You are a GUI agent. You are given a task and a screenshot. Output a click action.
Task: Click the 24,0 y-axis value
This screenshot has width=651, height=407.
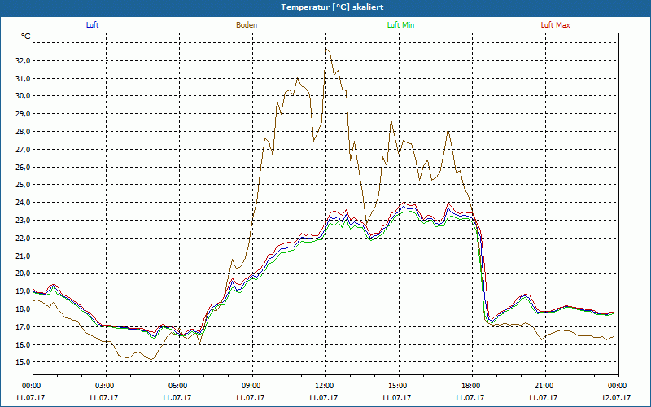(x=23, y=202)
